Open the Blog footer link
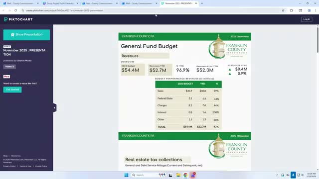This screenshot has height=179, width=319. (5, 156)
